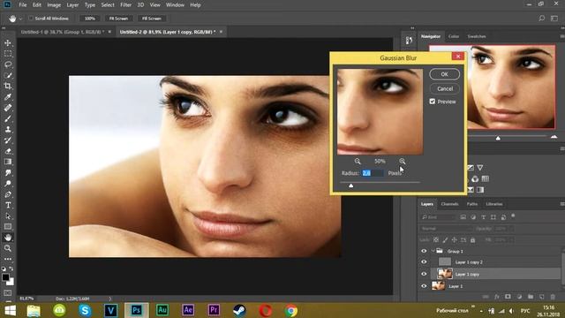Open the Normal blend mode dropdown
The height and width of the screenshot is (318, 565).
pyautogui.click(x=446, y=229)
